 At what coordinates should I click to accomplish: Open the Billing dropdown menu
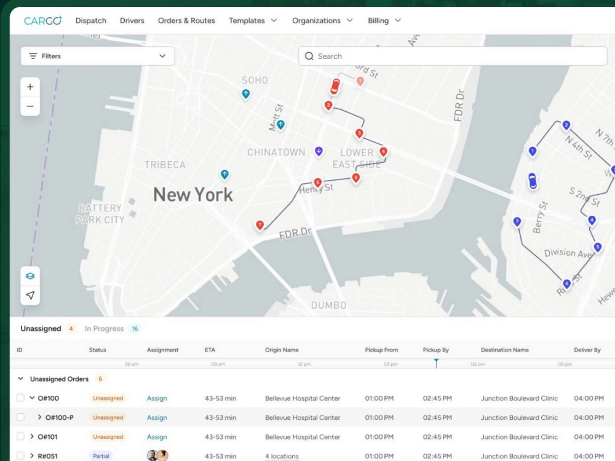pyautogui.click(x=384, y=20)
